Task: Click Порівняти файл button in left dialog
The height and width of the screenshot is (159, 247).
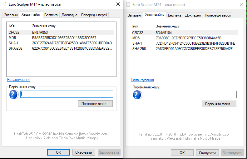Action: tap(95, 104)
